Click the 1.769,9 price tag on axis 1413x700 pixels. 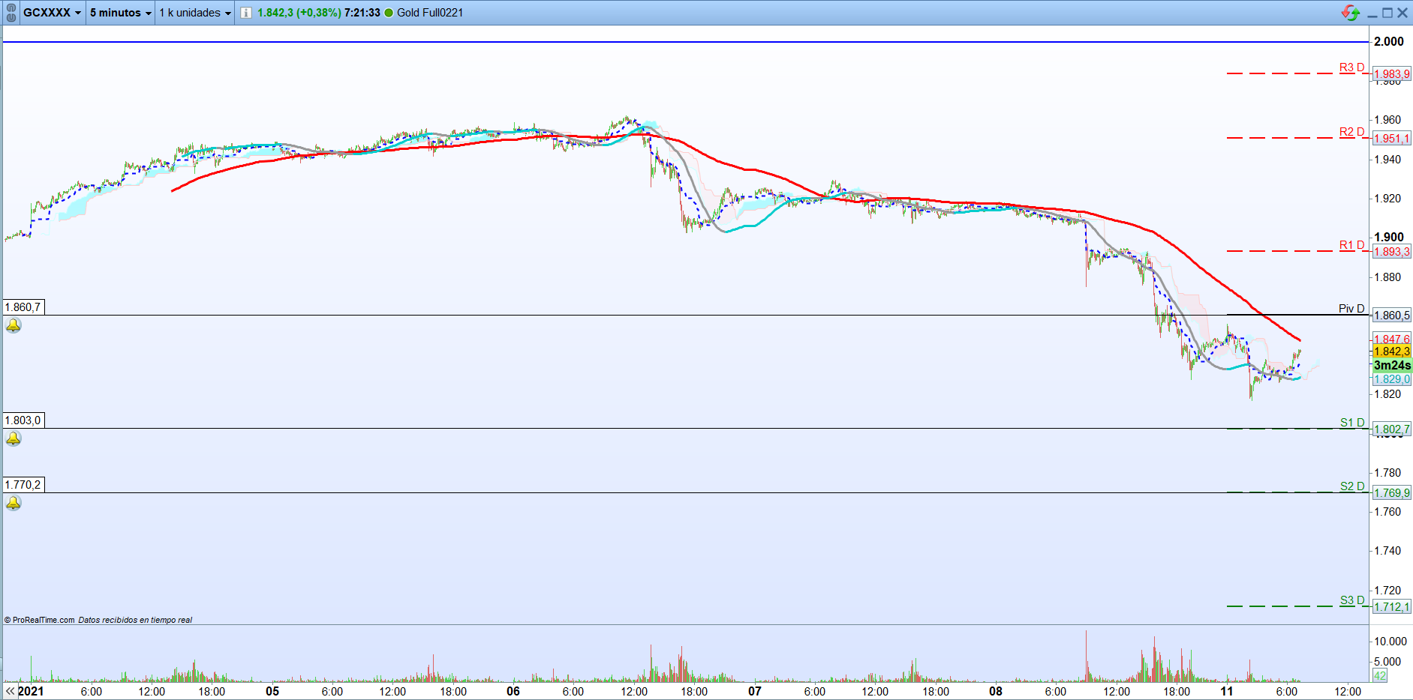tap(1392, 493)
